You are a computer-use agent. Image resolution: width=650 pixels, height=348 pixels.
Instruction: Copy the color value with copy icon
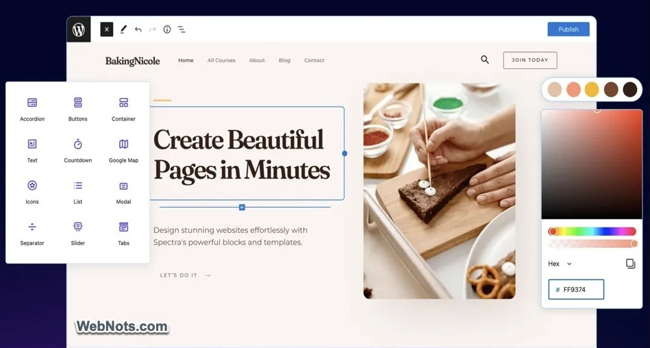[x=631, y=263]
